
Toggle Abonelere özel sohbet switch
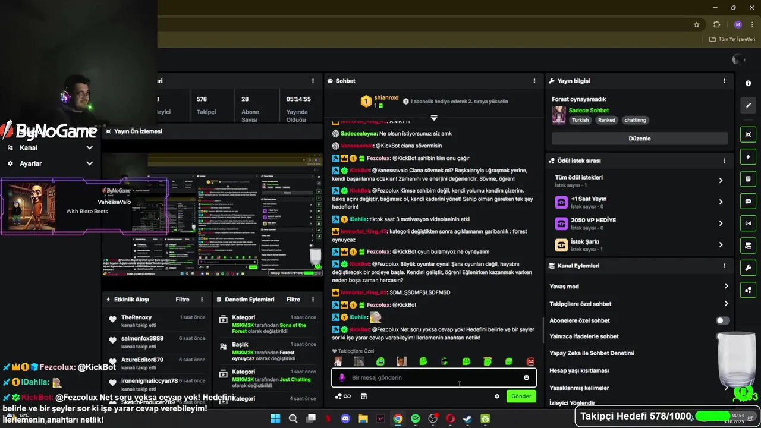click(722, 320)
